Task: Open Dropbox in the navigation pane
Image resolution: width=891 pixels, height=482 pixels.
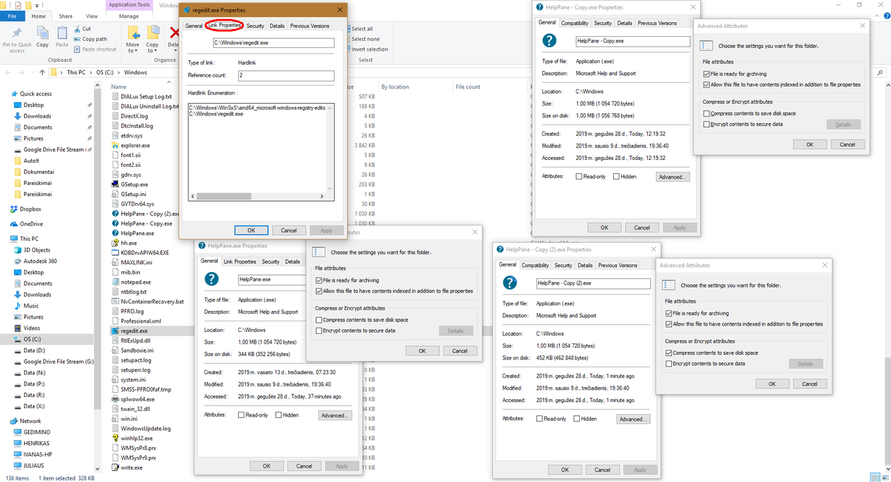Action: coord(30,209)
